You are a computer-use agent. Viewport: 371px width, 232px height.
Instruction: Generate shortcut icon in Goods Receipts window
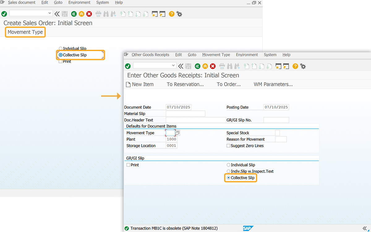tap(286, 66)
